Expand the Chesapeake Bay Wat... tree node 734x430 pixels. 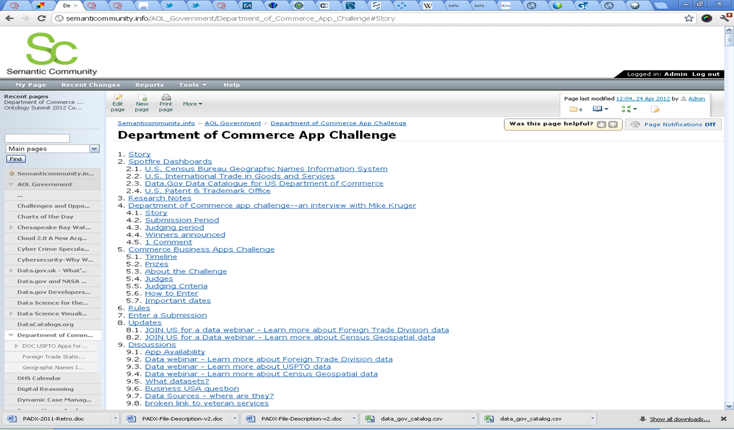click(11, 228)
